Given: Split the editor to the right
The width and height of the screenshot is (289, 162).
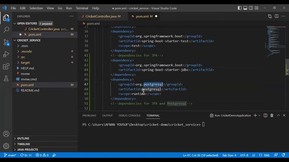Looking at the screenshot, I should [x=277, y=16].
